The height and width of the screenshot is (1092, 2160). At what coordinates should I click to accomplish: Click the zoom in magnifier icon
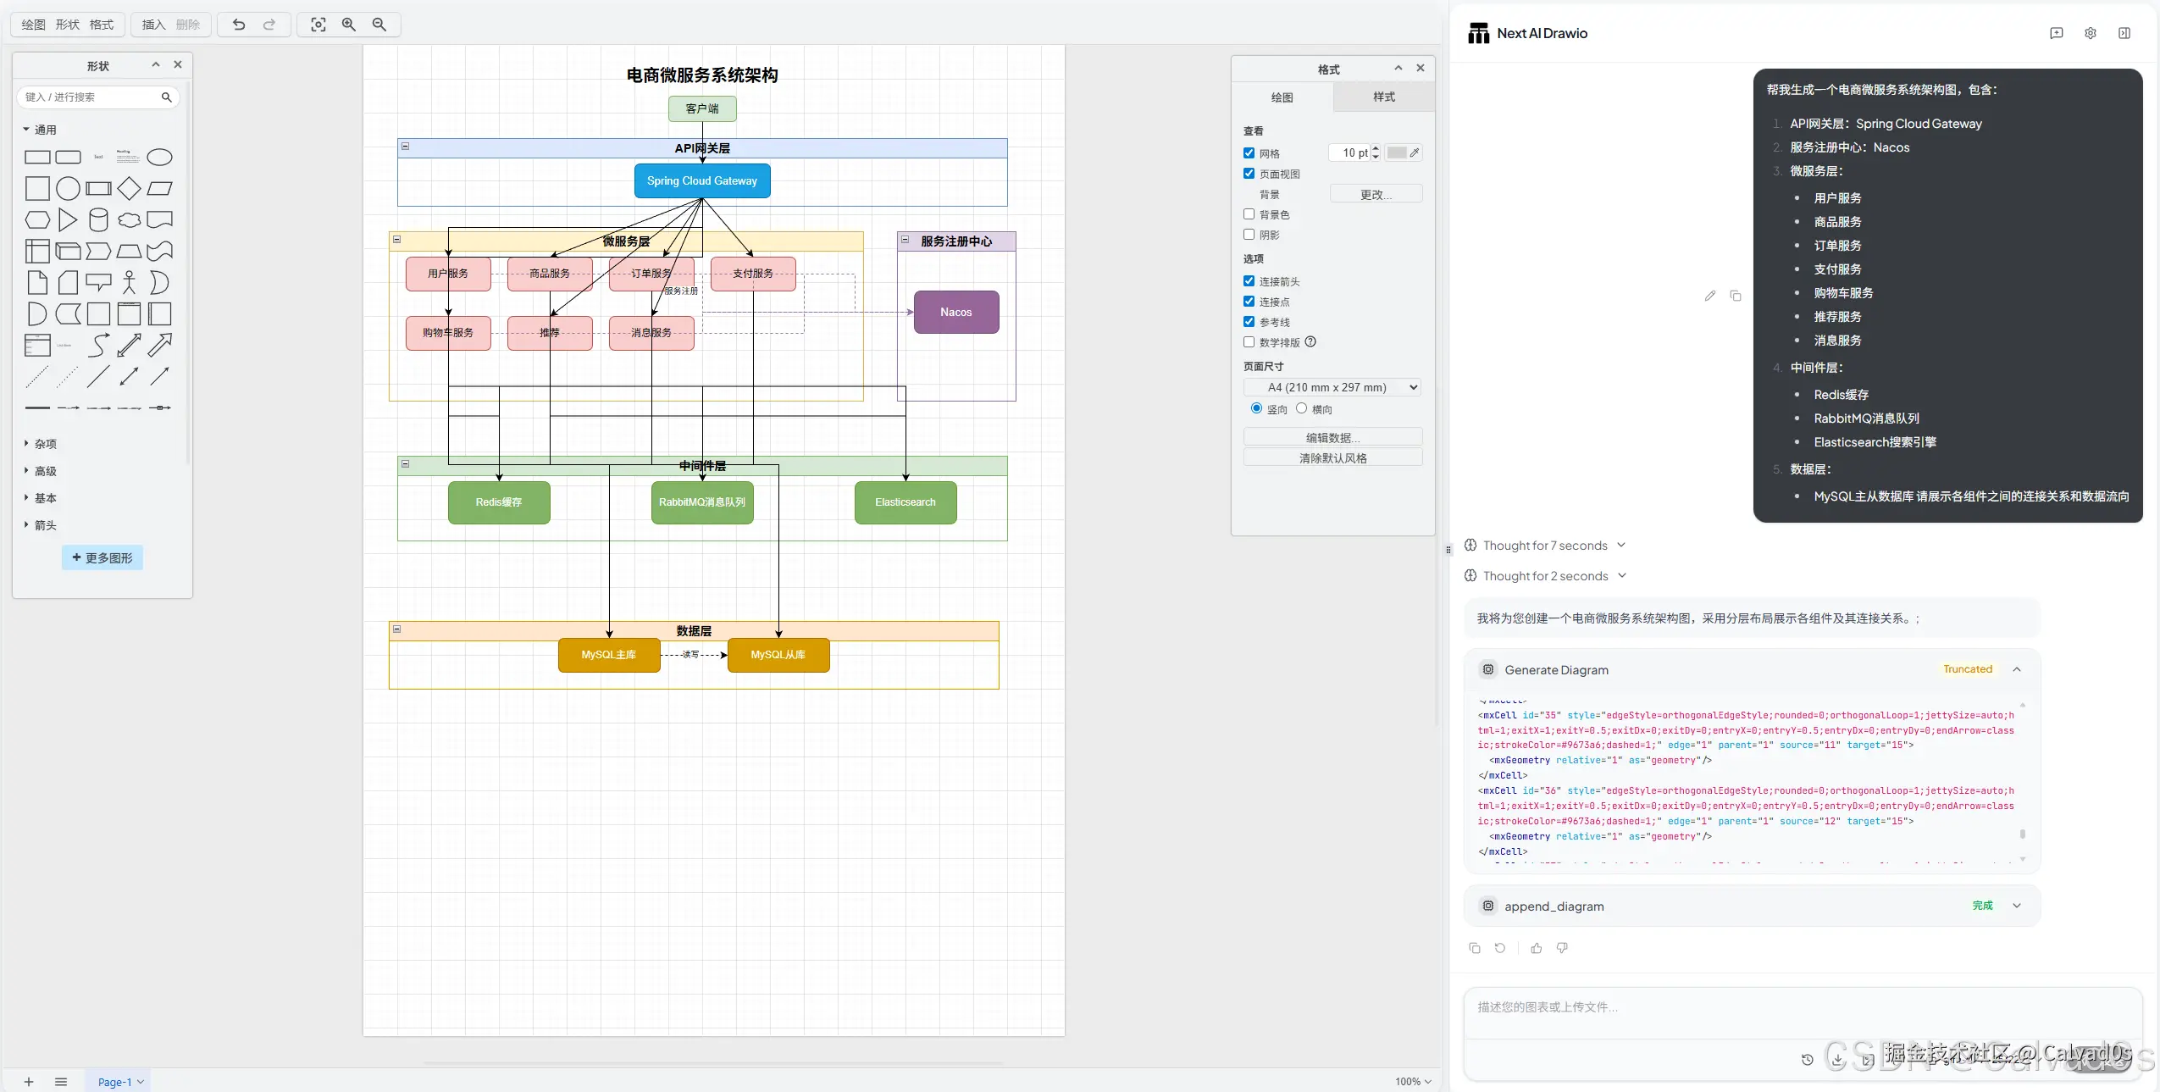click(x=348, y=25)
